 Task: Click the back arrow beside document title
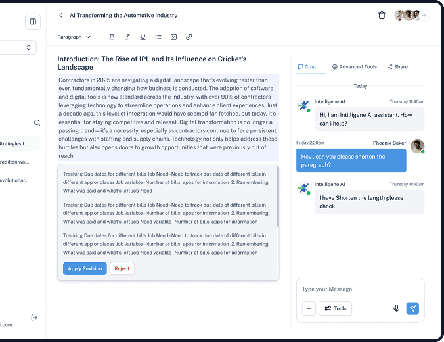point(61,15)
